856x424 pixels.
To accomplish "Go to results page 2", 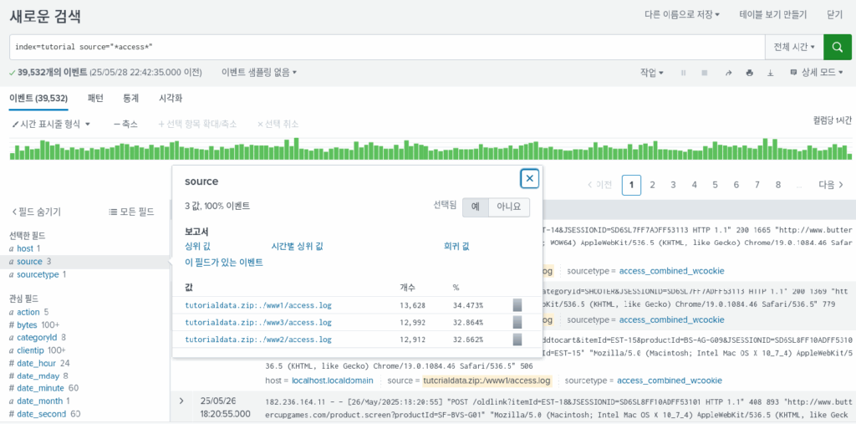I will coord(652,185).
